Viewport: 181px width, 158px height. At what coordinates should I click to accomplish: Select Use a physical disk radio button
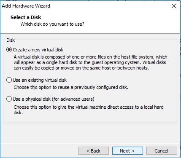click(x=9, y=99)
